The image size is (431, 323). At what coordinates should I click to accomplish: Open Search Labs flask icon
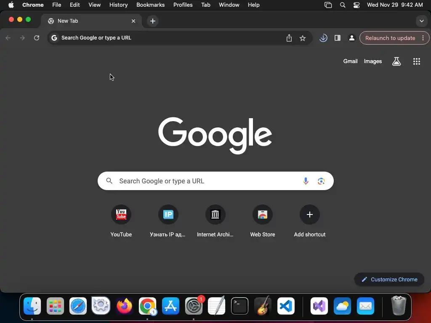[x=396, y=61]
